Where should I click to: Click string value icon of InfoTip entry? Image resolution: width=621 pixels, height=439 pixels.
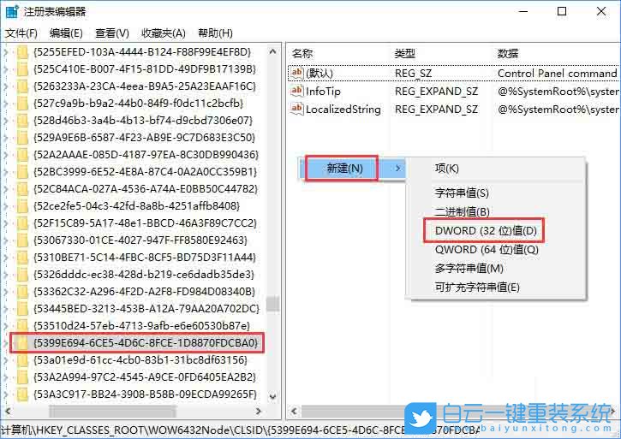pos(297,91)
